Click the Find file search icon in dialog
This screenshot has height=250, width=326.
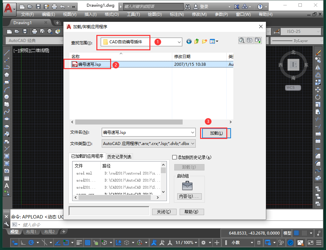[x=242, y=40]
